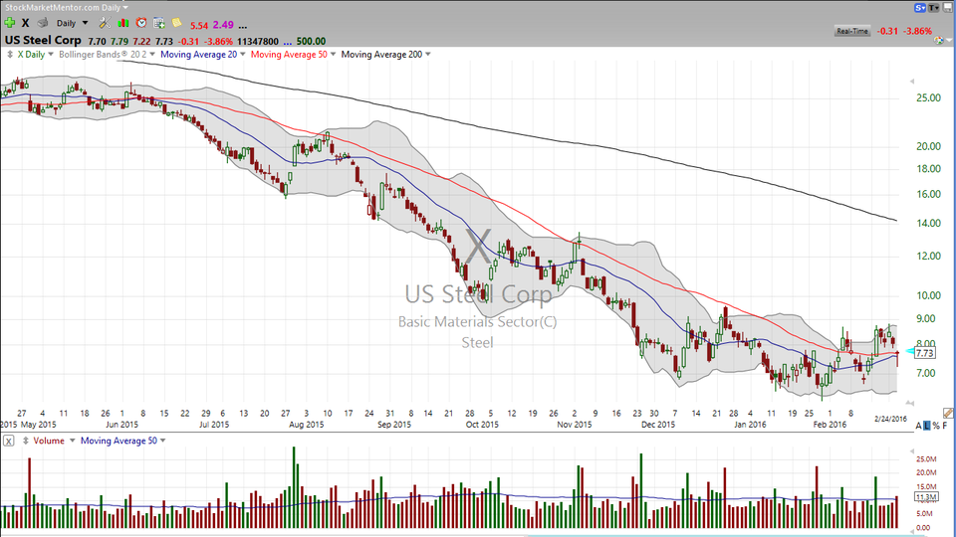Open the Moving Average 20 dropdown
Image resolution: width=956 pixels, height=537 pixels.
(x=243, y=54)
